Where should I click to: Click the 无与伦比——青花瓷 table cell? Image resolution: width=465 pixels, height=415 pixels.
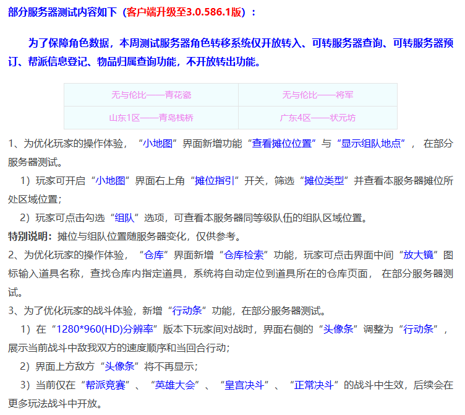tap(151, 95)
